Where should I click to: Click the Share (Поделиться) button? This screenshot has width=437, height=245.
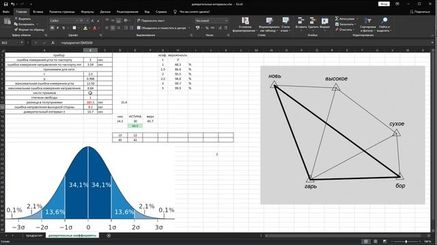point(420,12)
